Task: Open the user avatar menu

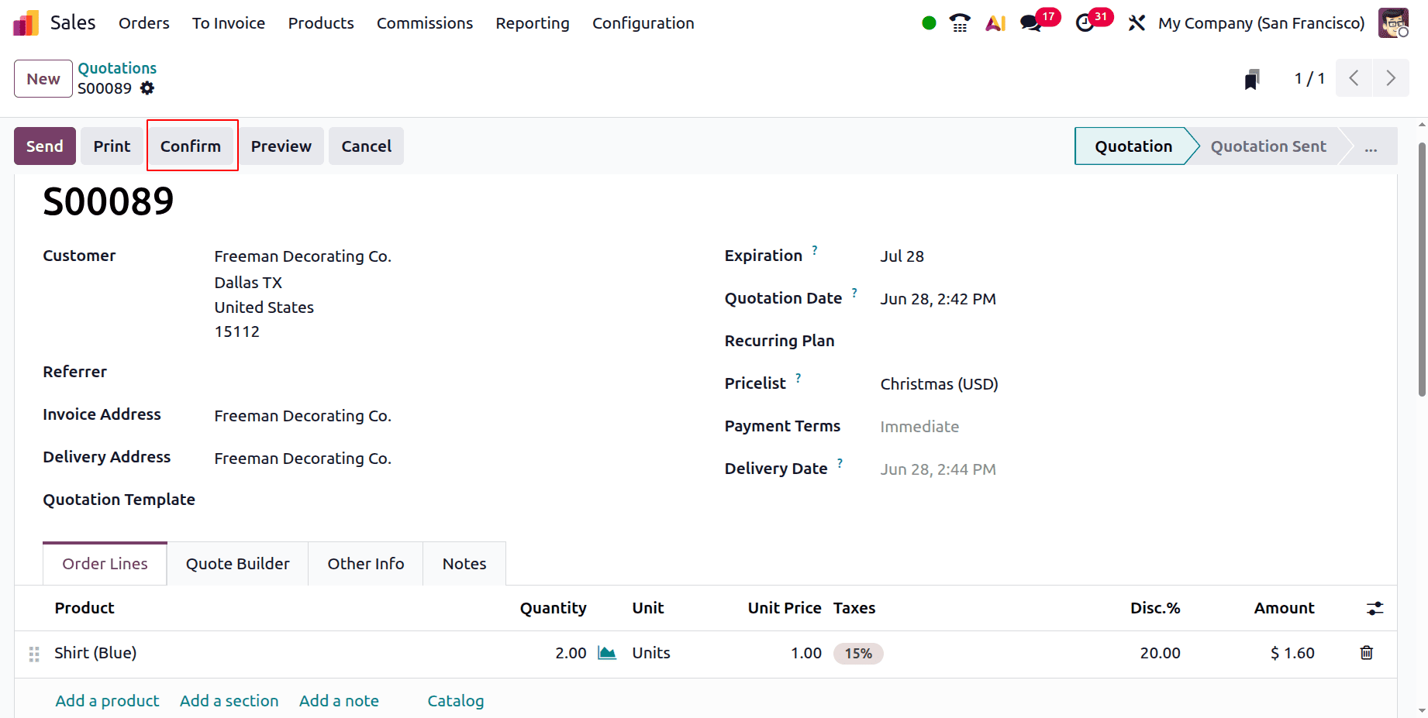Action: [x=1393, y=23]
